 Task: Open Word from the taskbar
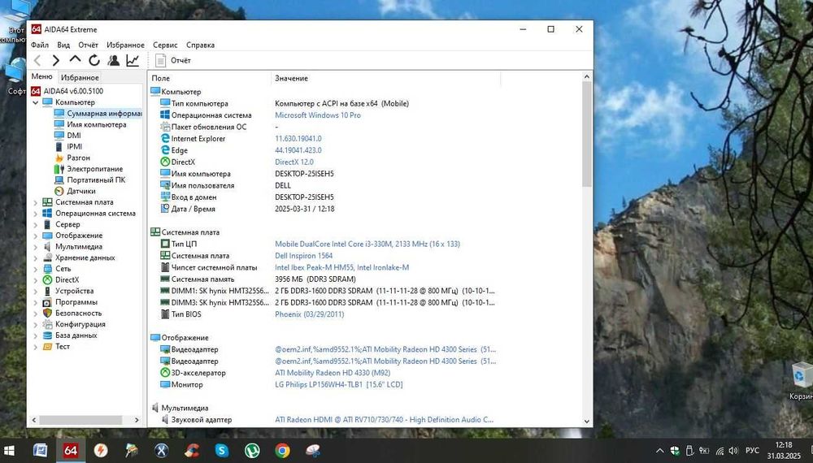point(40,451)
